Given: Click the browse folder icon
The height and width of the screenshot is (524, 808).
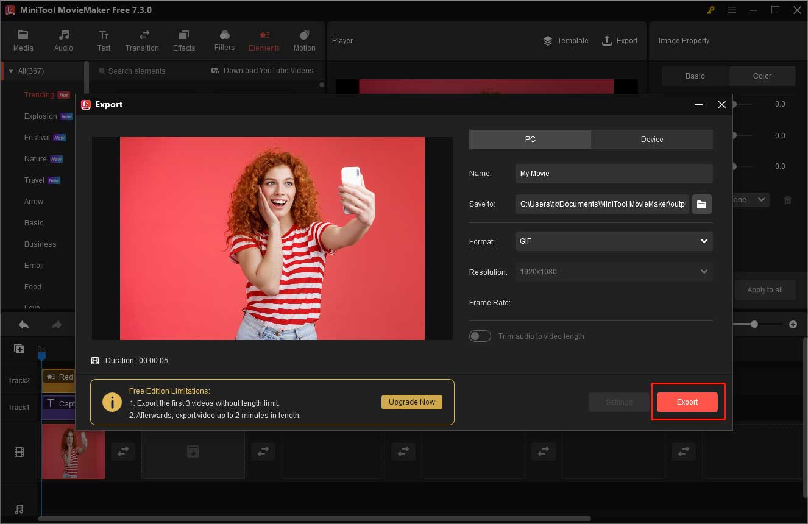Looking at the screenshot, I should (702, 204).
